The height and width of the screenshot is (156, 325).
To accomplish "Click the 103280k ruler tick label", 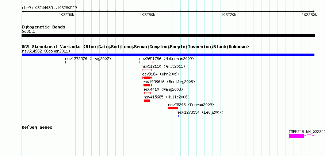I will click(309, 15).
